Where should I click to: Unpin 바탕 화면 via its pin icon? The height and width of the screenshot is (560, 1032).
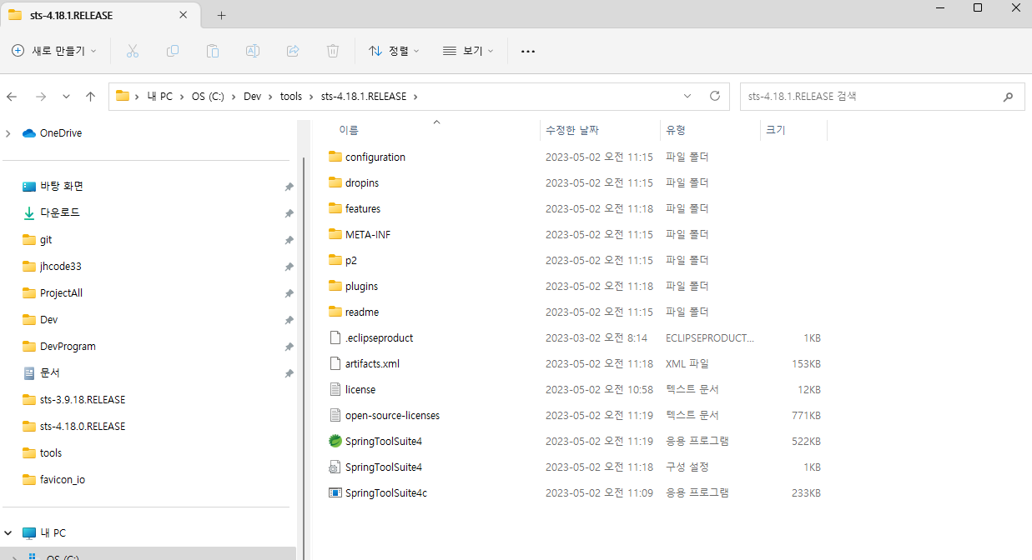click(x=289, y=187)
